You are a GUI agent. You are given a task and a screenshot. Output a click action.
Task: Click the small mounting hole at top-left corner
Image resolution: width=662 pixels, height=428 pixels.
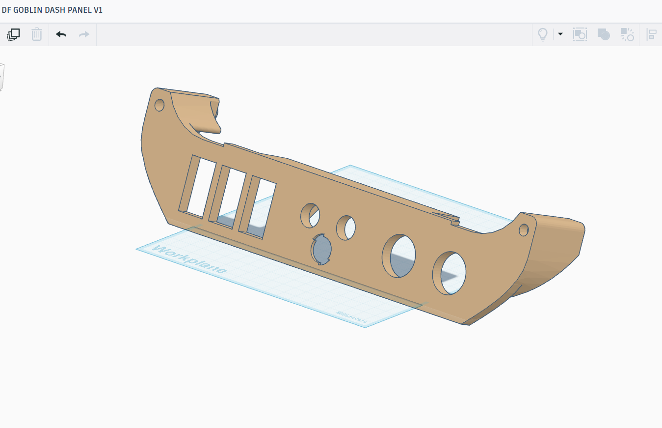click(x=159, y=105)
